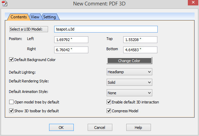Click the teapot.u3d file path field
Screen dimensions: 199x136
pyautogui.click(x=106, y=29)
